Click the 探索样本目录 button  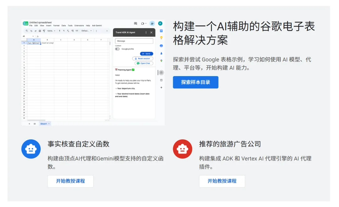196,82
